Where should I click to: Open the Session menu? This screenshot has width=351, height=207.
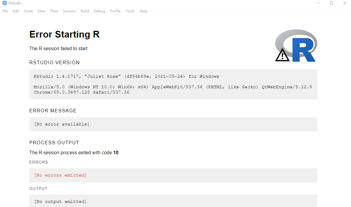(x=69, y=11)
